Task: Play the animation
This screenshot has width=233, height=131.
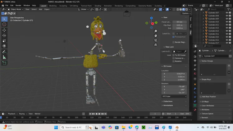Action: (99, 114)
